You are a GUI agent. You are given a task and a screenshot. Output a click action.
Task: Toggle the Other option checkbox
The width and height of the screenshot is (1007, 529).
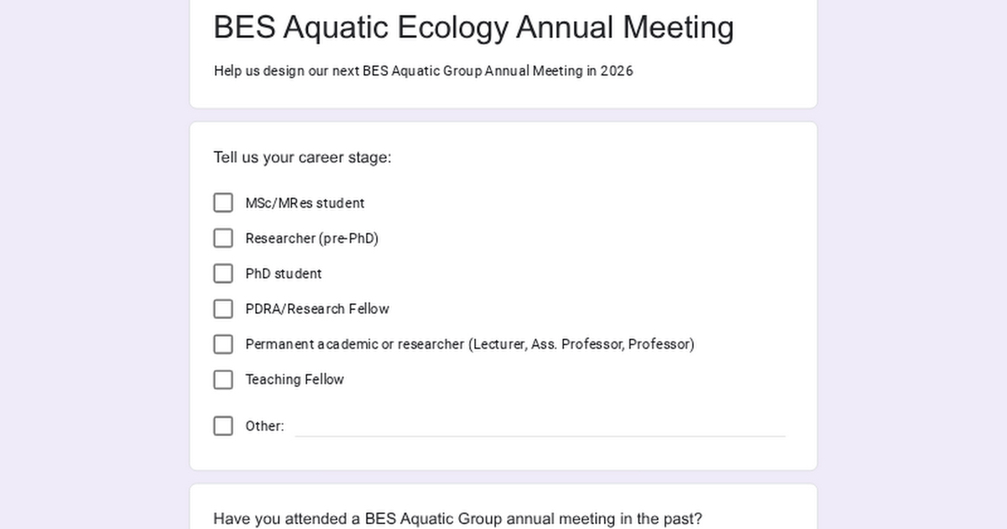click(x=223, y=426)
